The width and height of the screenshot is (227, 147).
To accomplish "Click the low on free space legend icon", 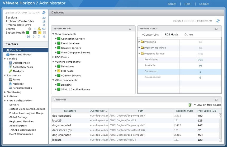I will coord(190,105).
